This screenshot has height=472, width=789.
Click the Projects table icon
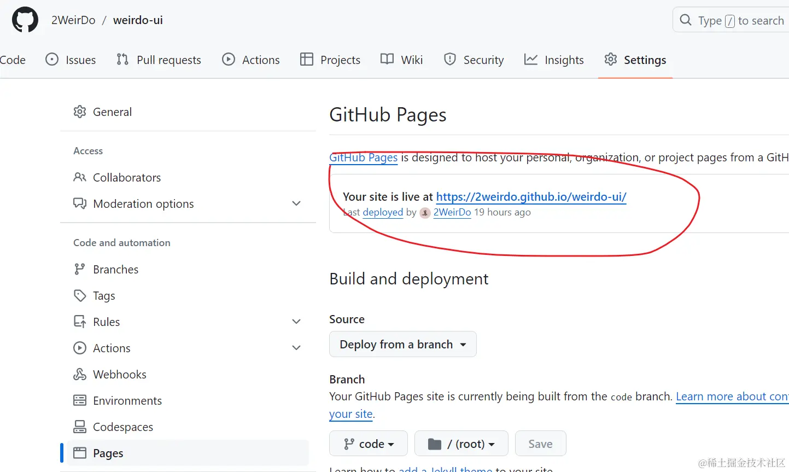pyautogui.click(x=307, y=59)
